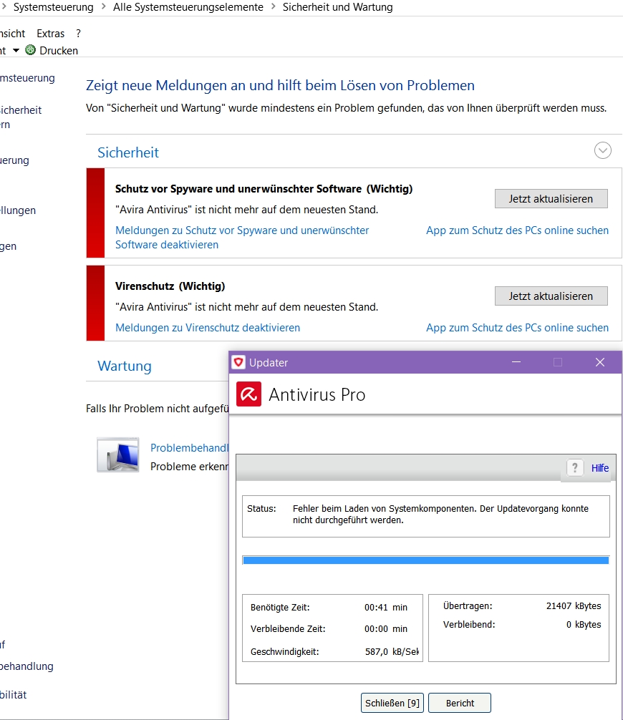The width and height of the screenshot is (623, 720).
Task: Click Benötigte Zeit value 00:41 min
Action: (386, 608)
